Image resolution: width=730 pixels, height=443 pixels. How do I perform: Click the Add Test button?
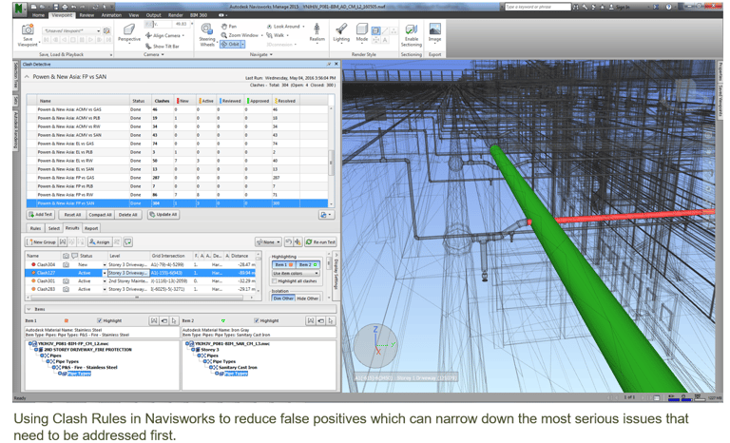tap(41, 215)
